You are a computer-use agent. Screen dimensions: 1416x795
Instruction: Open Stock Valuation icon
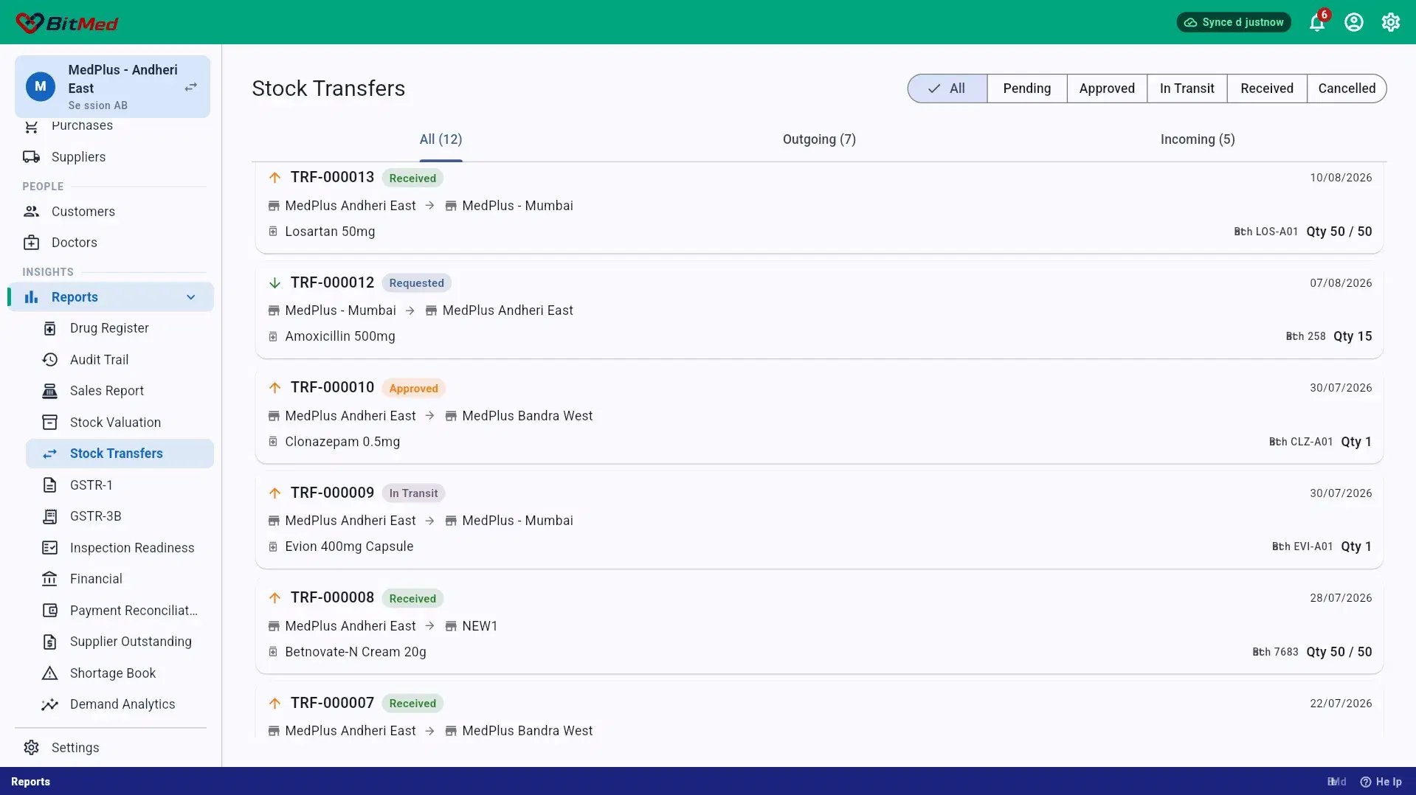click(49, 423)
